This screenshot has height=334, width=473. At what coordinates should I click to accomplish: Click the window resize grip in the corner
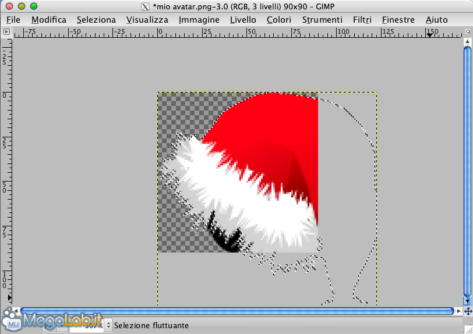pyautogui.click(x=468, y=329)
